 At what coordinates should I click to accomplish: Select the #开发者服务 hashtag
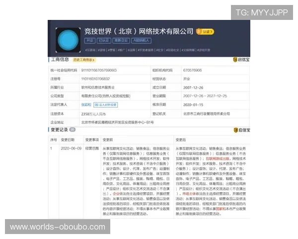pyautogui.click(x=146, y=50)
